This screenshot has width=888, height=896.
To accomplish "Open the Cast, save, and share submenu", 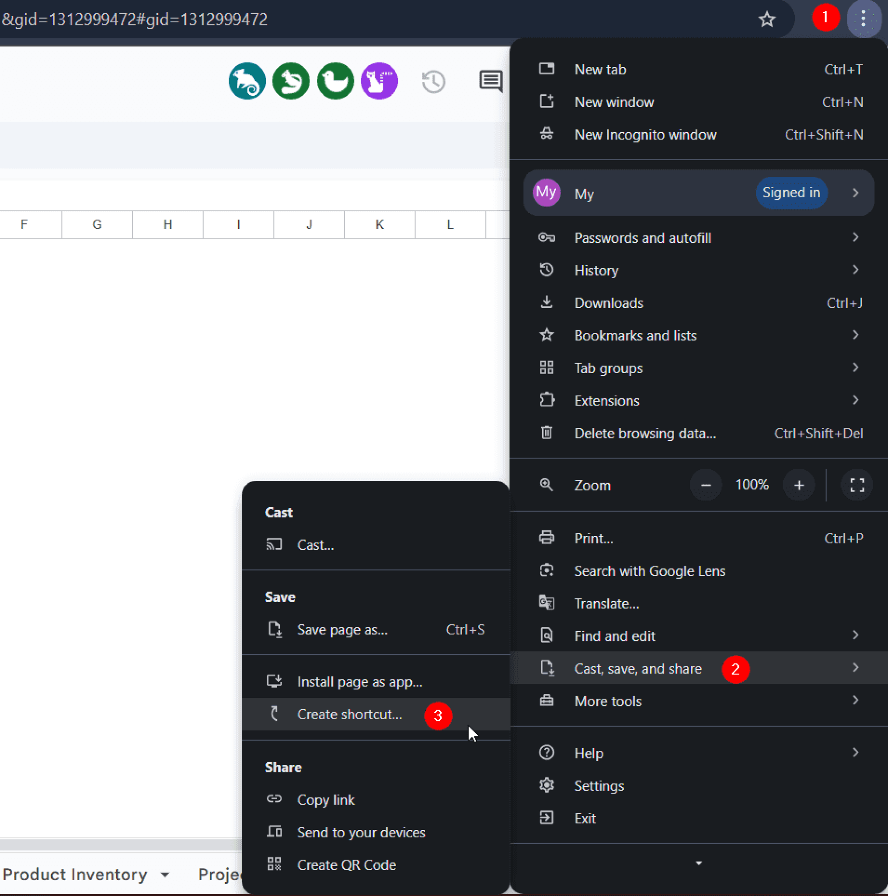I will pyautogui.click(x=638, y=668).
